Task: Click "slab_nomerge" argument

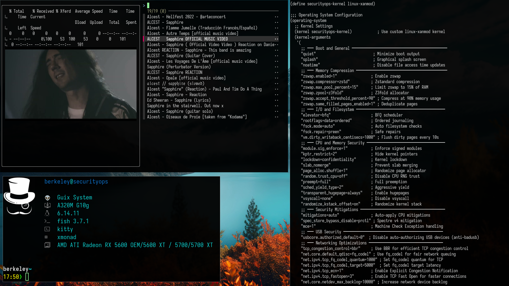Action: pyautogui.click(x=316, y=165)
